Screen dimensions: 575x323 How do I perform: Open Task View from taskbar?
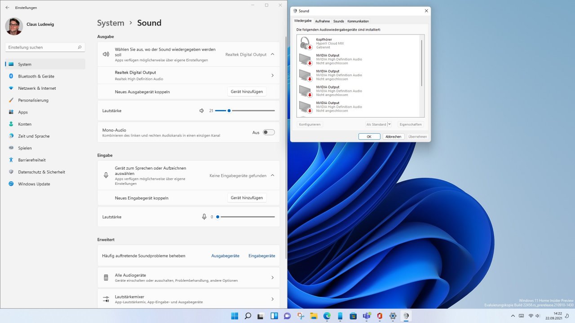[x=261, y=316]
